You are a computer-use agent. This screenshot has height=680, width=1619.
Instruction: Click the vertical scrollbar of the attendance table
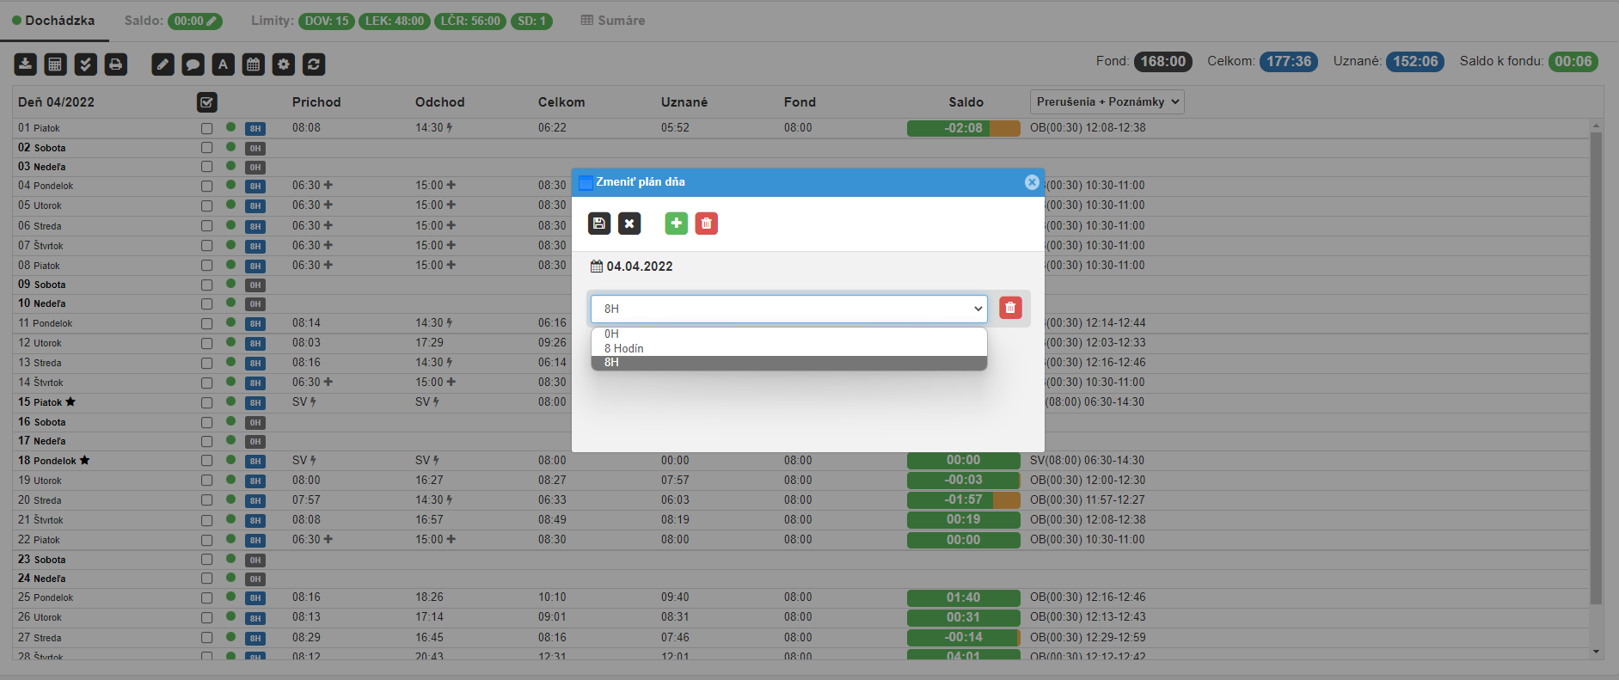point(1596,370)
